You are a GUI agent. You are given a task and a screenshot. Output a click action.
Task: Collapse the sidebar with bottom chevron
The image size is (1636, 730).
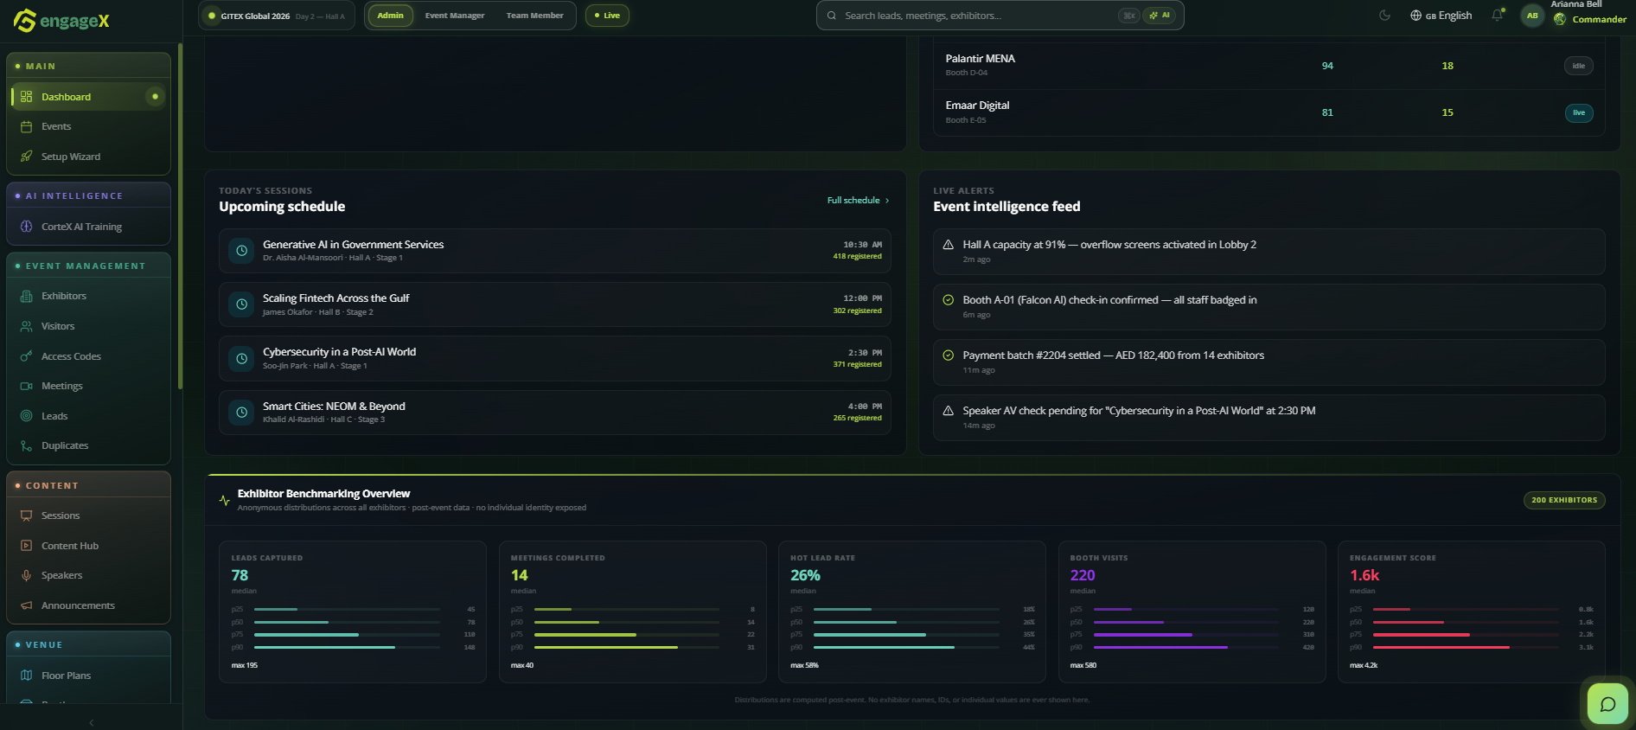[91, 723]
